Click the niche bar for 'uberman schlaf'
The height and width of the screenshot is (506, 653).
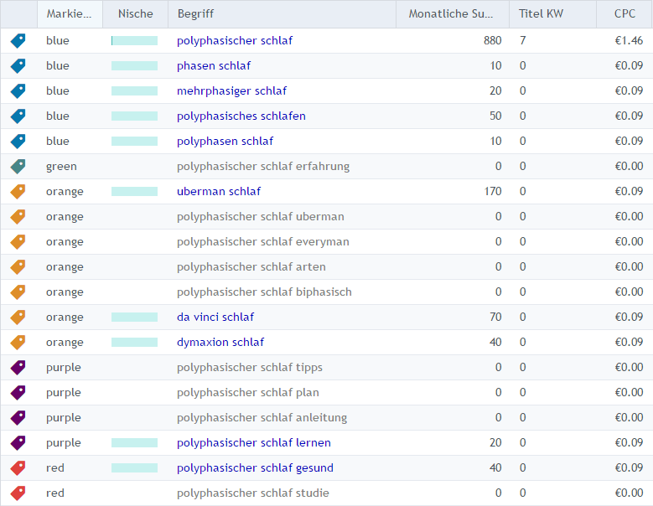coord(134,192)
